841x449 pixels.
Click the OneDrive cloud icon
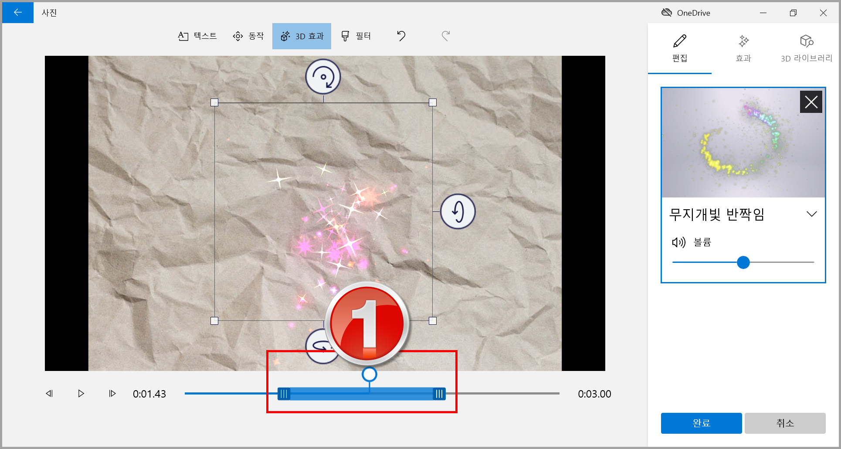(667, 13)
